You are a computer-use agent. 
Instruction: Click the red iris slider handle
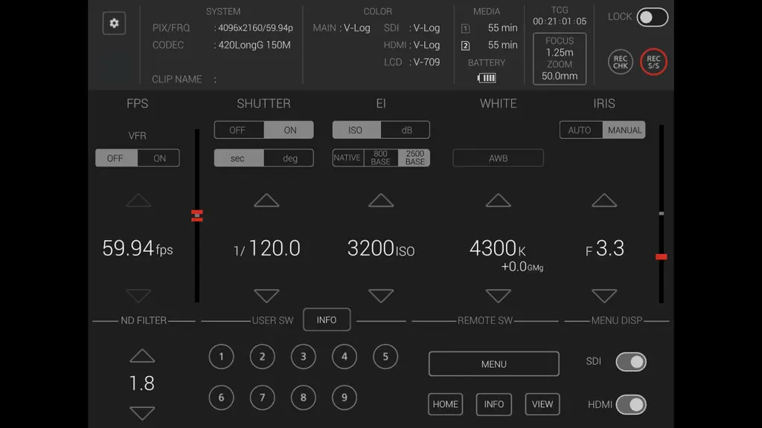click(661, 256)
